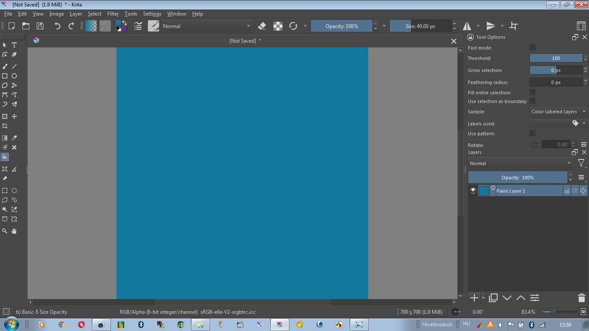Select the Smart Patch tool
The image size is (589, 331).
14,147
